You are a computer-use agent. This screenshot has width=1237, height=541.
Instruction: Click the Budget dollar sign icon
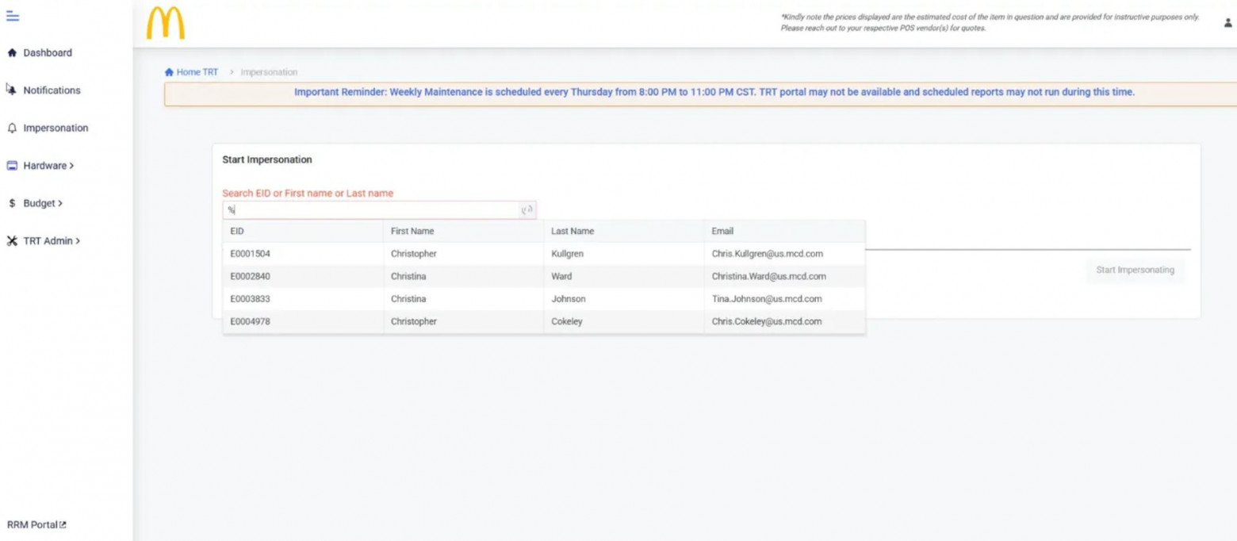tap(12, 203)
